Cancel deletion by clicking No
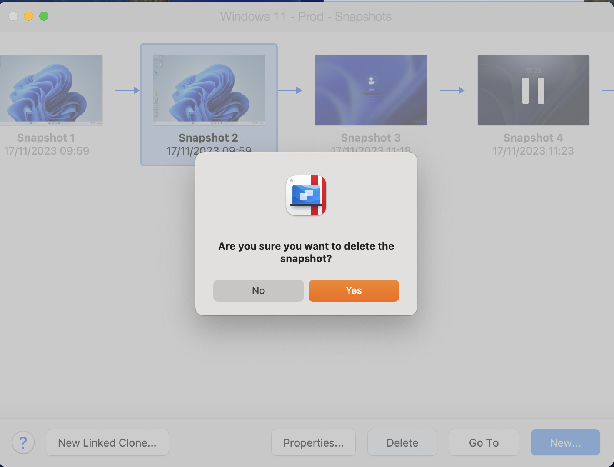Viewport: 614px width, 467px height. coord(258,290)
